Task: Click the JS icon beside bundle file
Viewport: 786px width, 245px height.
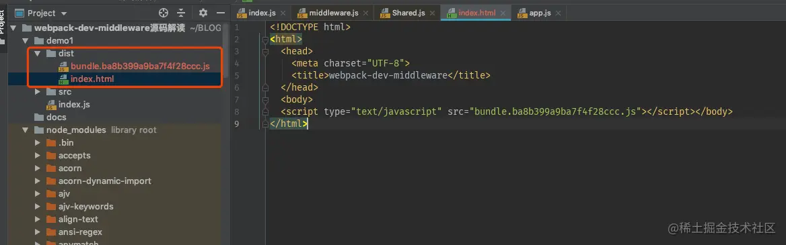Action: pyautogui.click(x=63, y=66)
